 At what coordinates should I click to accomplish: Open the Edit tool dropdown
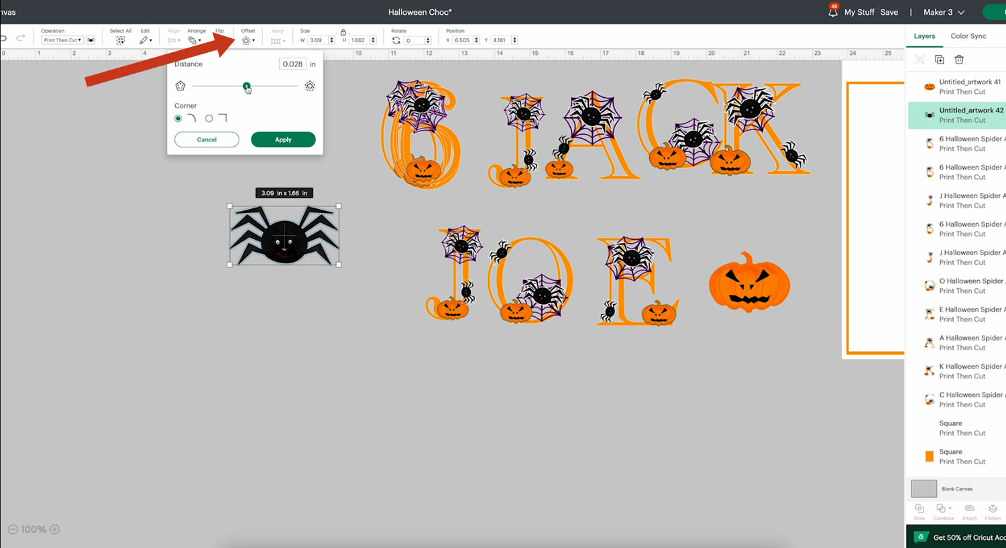click(146, 40)
